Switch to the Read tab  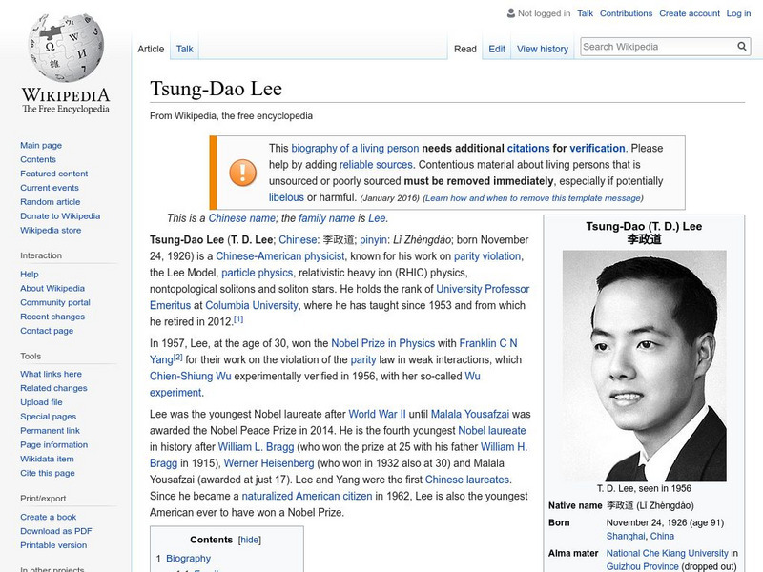[465, 49]
